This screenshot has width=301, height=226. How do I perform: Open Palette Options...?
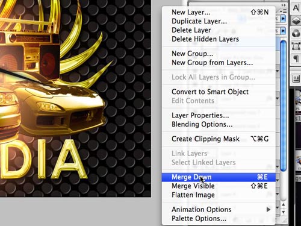click(219, 218)
